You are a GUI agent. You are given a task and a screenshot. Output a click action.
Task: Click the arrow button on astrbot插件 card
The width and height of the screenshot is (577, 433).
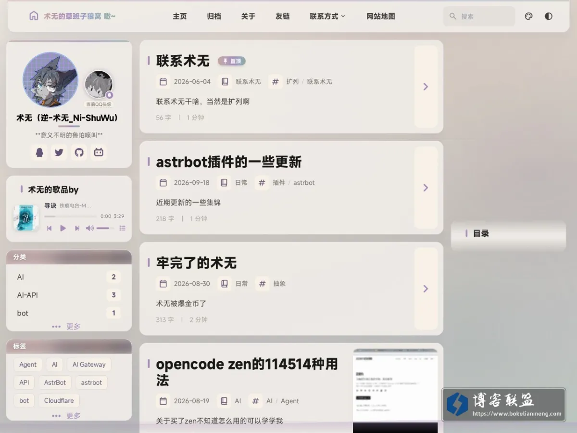[x=426, y=188]
